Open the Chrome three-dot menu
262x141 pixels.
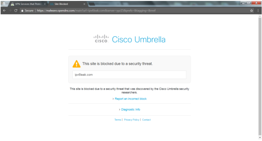(258, 11)
